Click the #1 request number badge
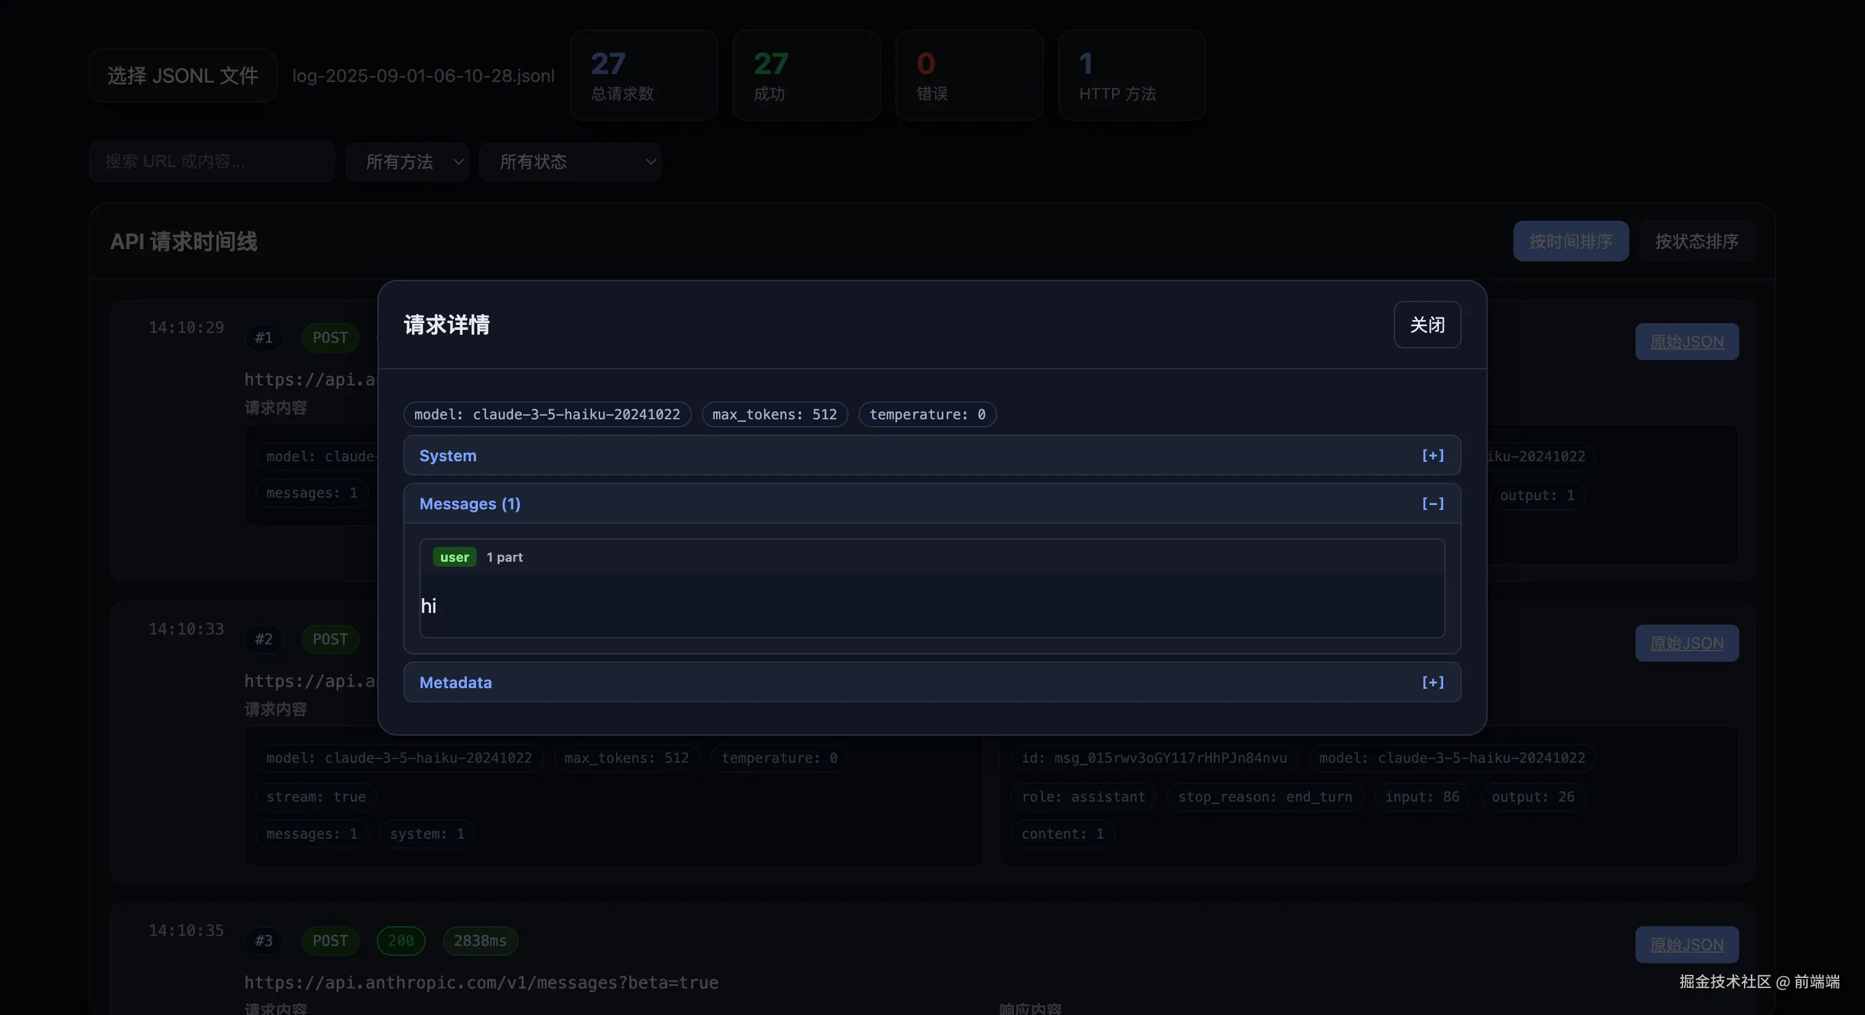The height and width of the screenshot is (1015, 1865). tap(264, 337)
